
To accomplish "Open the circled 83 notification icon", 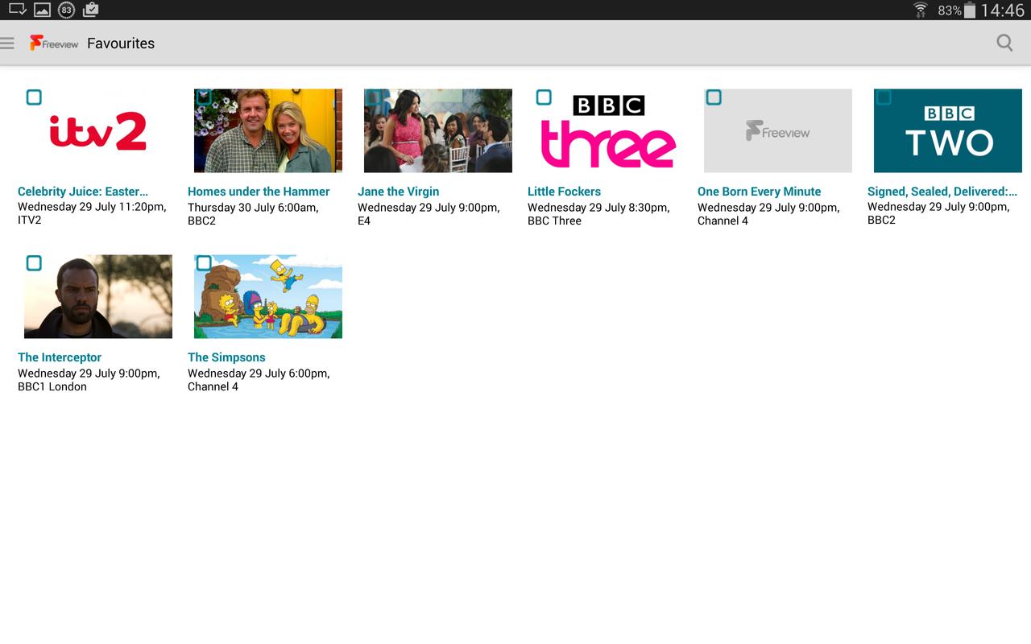I will coord(67,10).
